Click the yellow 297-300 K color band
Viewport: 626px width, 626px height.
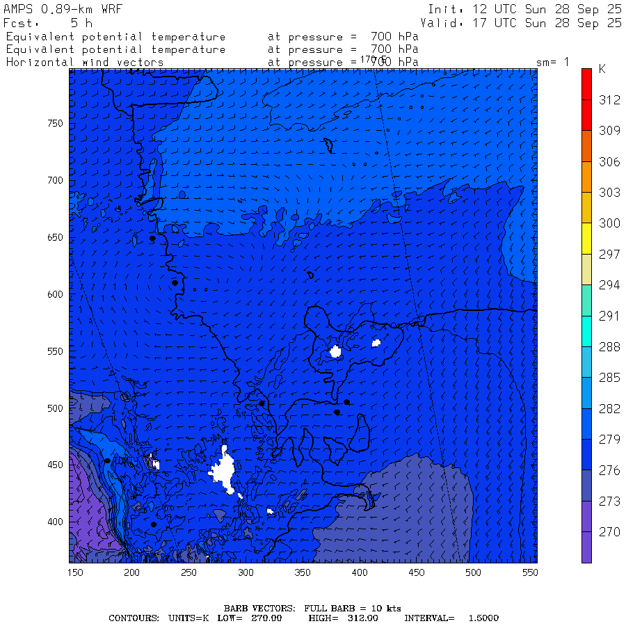coord(586,239)
